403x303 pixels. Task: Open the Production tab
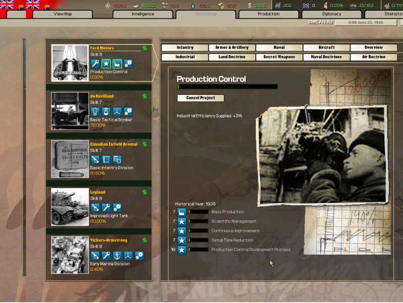tap(268, 14)
